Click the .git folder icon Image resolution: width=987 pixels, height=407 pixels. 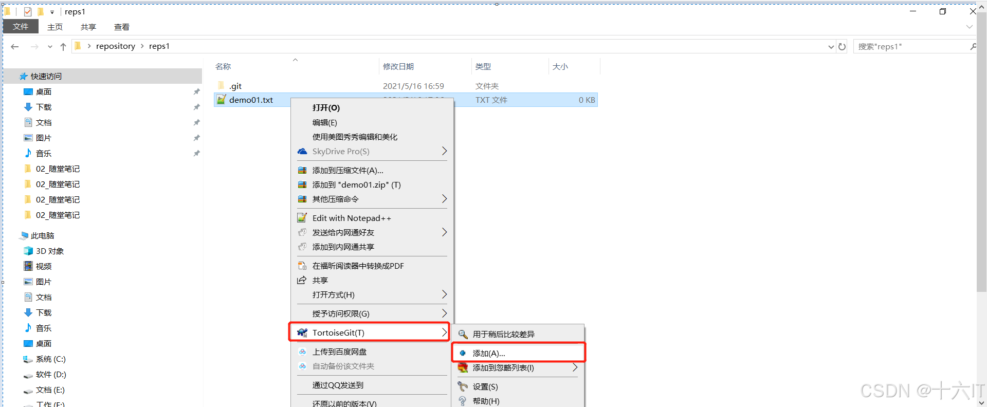[x=221, y=85]
